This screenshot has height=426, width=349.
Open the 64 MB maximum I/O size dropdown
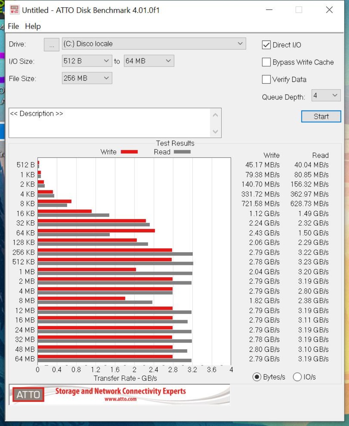(149, 61)
